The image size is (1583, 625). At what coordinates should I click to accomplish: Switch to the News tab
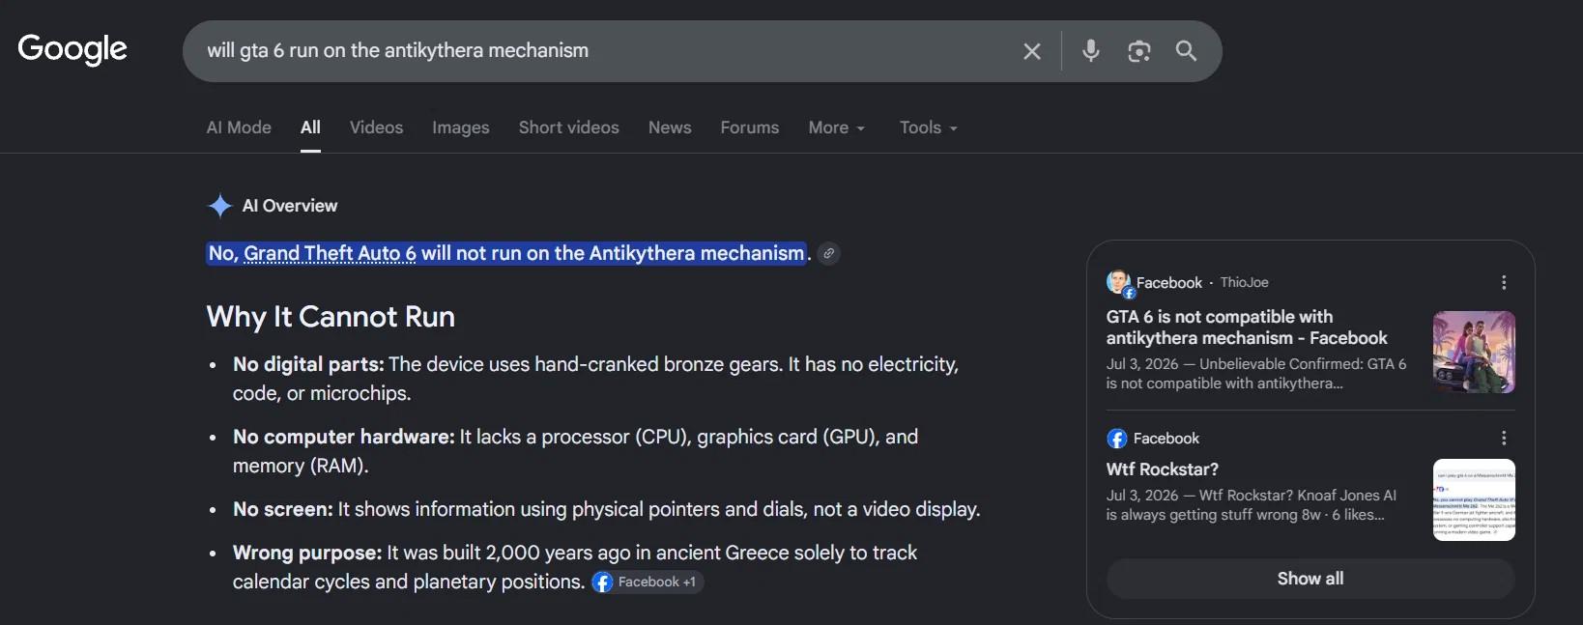670,128
